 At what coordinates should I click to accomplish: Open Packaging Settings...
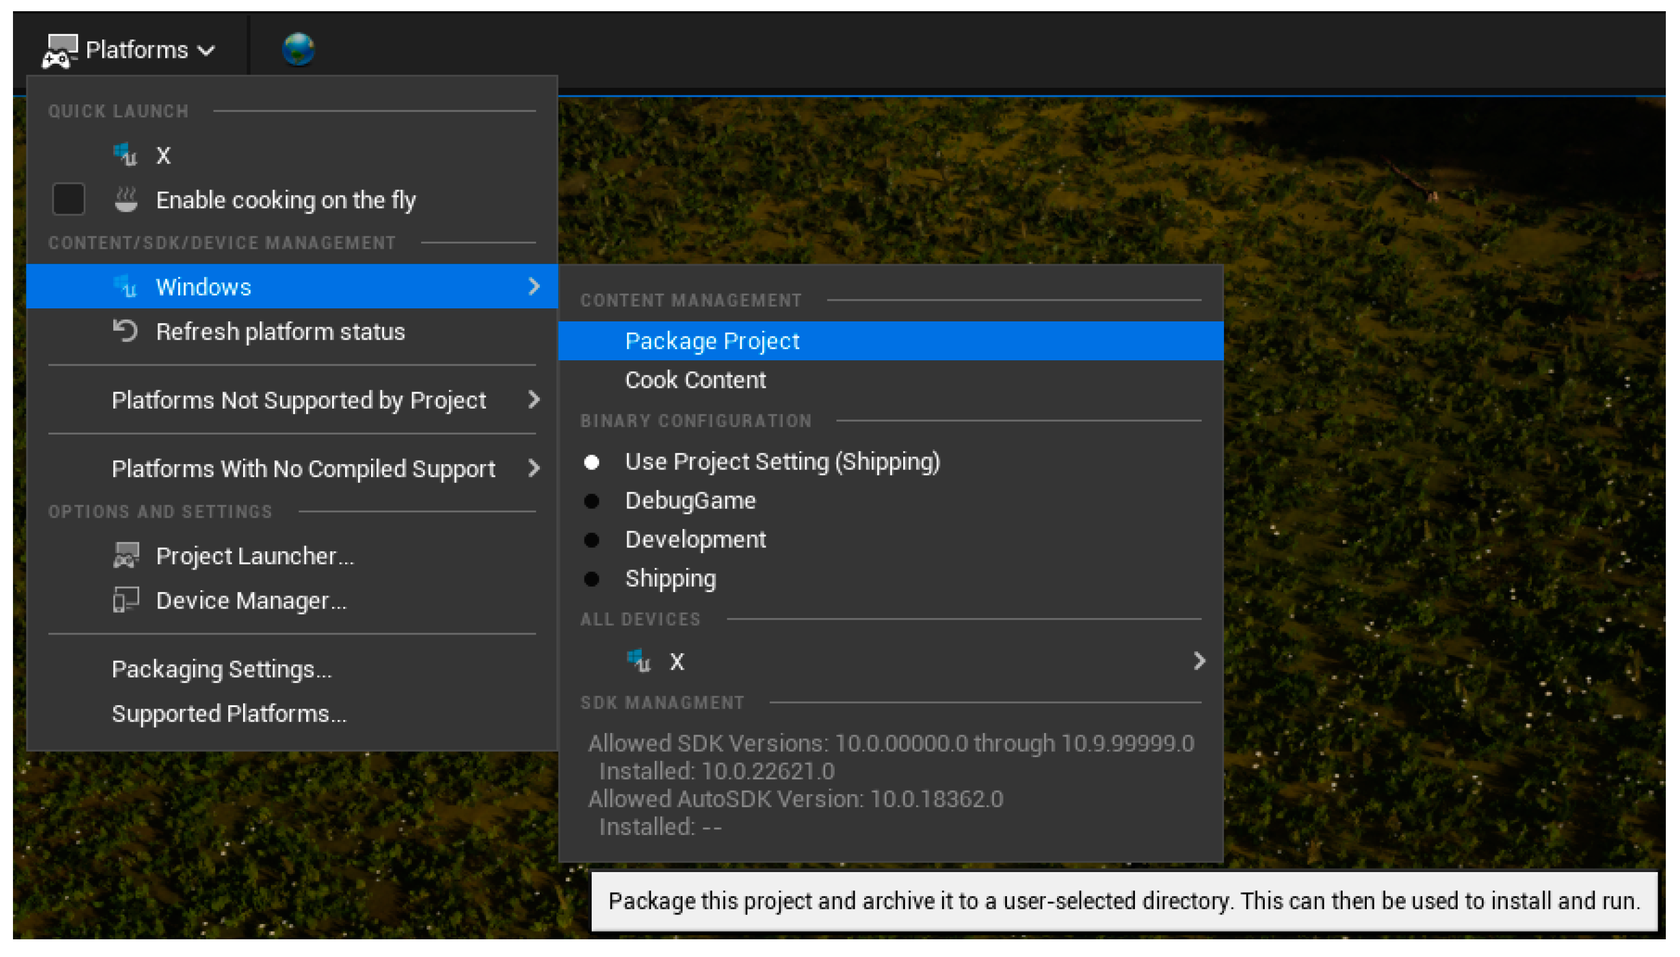pyautogui.click(x=222, y=669)
